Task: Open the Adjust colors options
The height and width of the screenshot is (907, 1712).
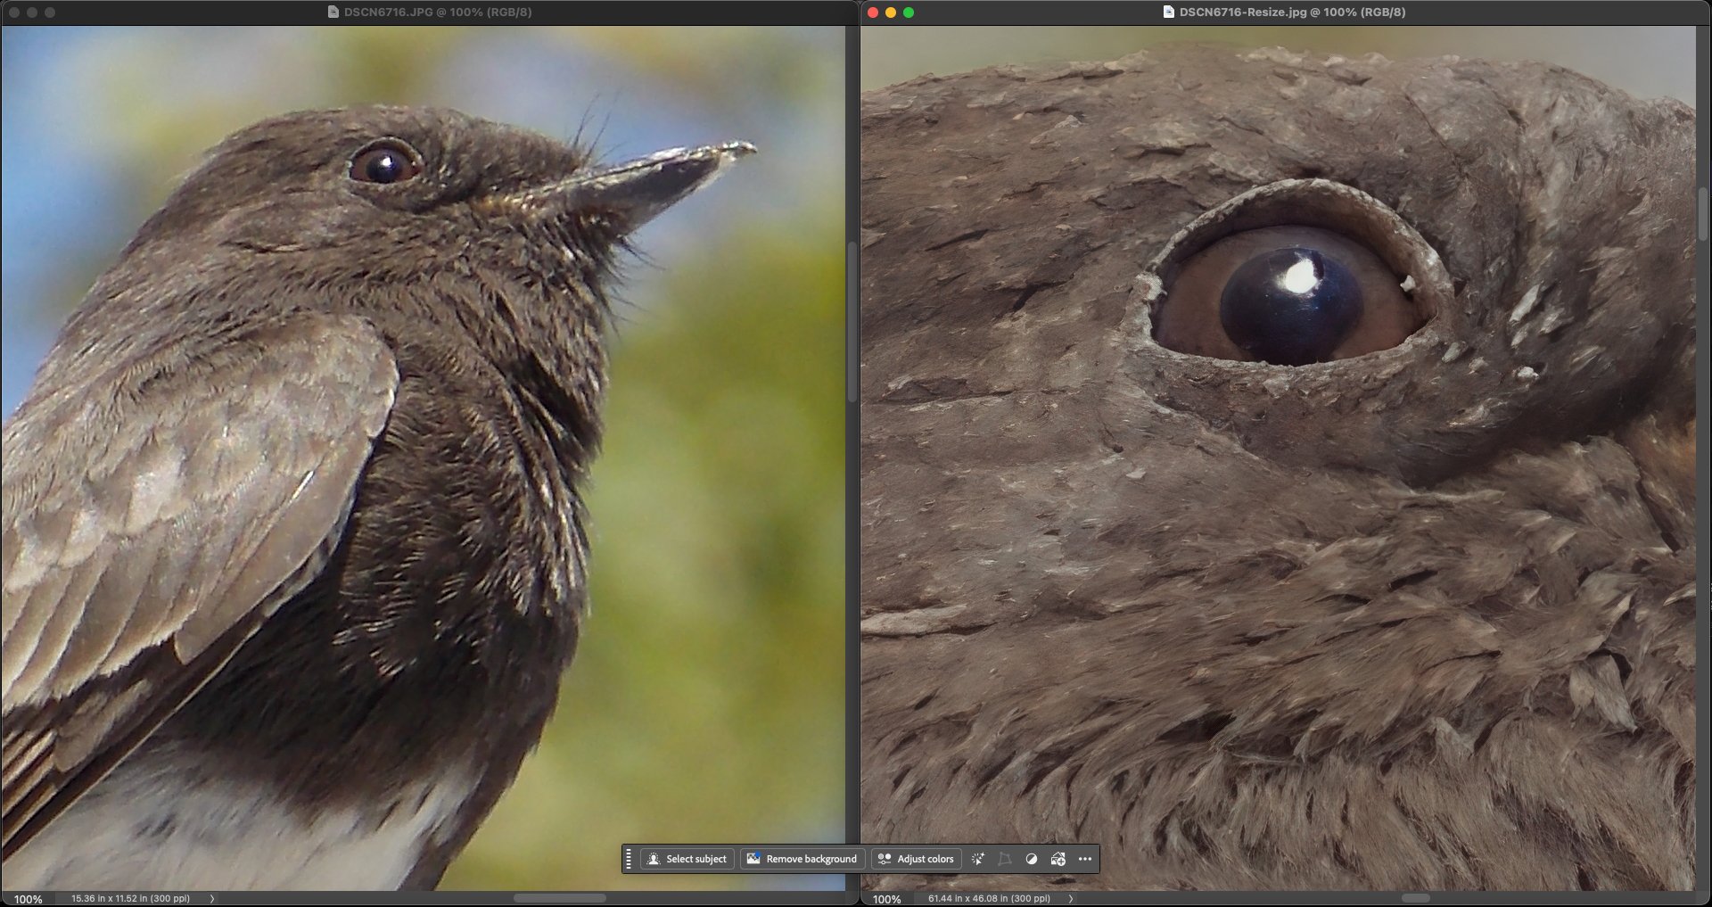Action: pos(916,859)
